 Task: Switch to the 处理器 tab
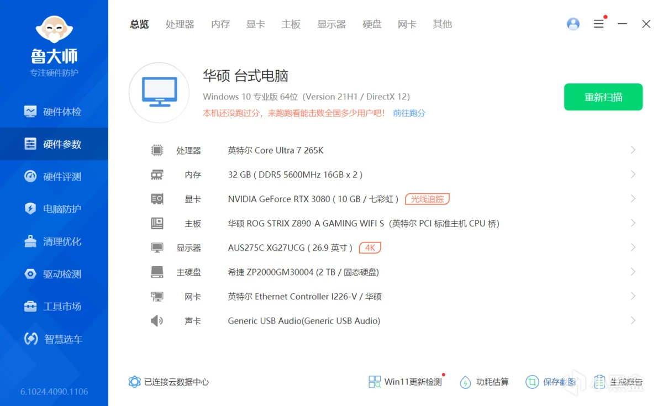pyautogui.click(x=180, y=24)
